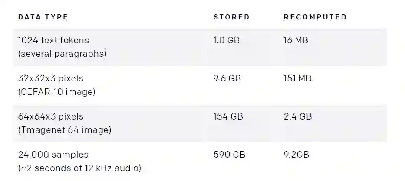
Task: Click the 9.2GB recomputed value
Action: (296, 155)
